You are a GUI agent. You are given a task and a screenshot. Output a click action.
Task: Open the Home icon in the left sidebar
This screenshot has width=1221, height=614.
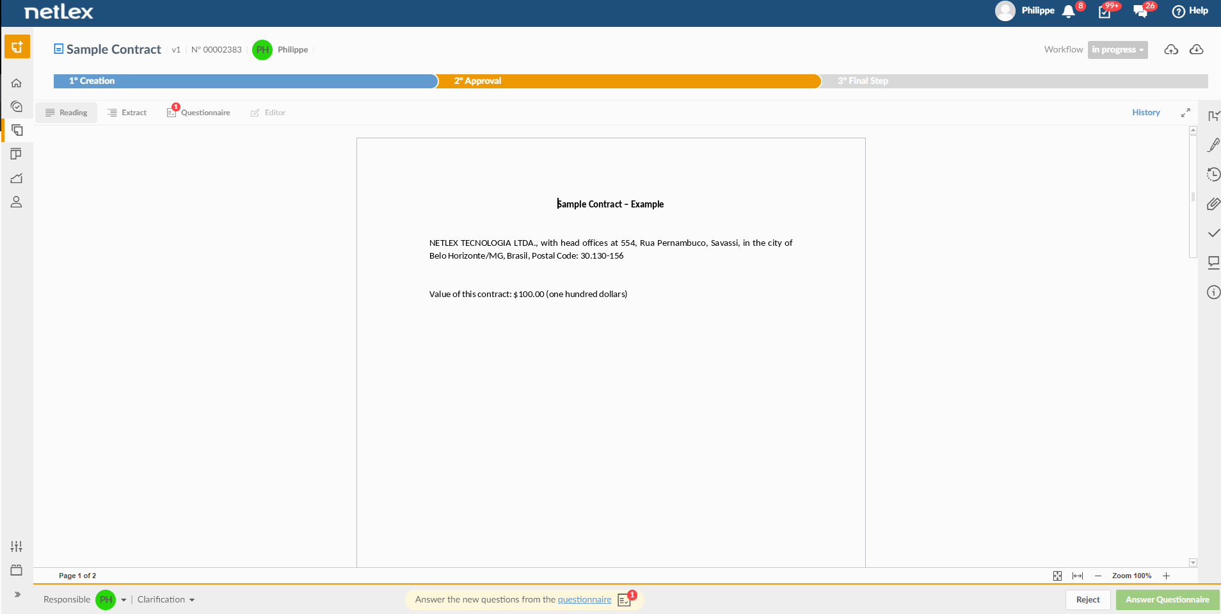coord(17,83)
